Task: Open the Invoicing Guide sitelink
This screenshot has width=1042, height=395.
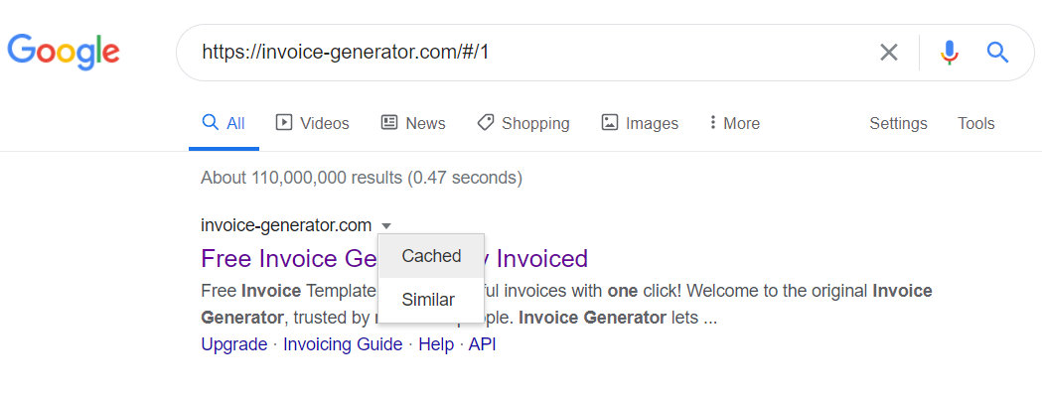Action: tap(343, 344)
